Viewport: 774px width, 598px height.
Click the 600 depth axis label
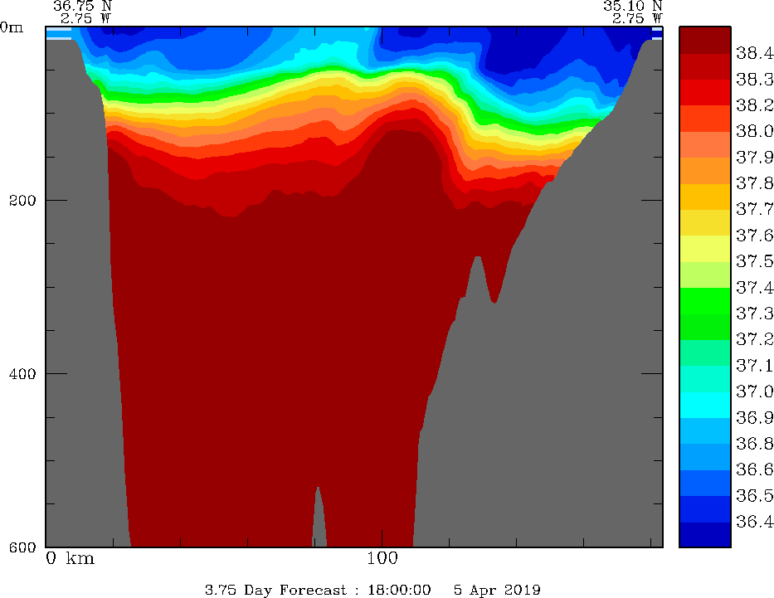coord(22,547)
